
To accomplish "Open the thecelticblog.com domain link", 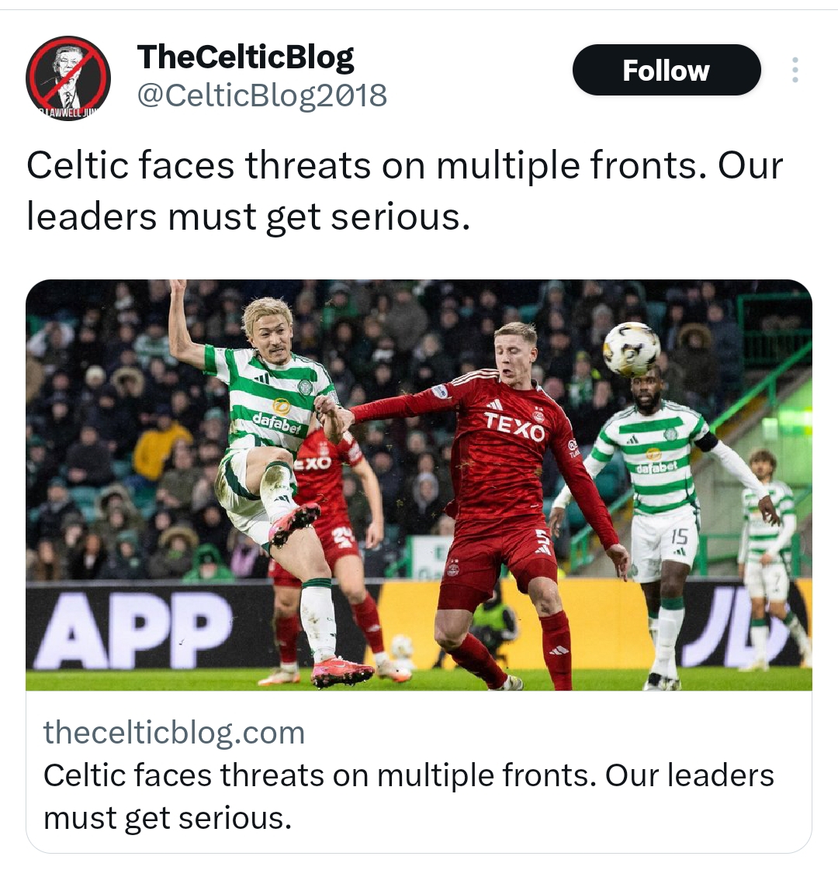I will [x=174, y=733].
